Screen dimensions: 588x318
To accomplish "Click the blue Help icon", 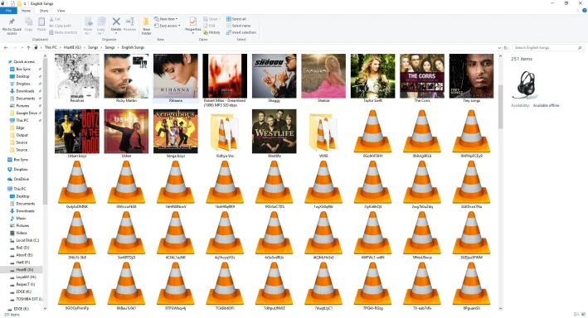I will coord(584,11).
